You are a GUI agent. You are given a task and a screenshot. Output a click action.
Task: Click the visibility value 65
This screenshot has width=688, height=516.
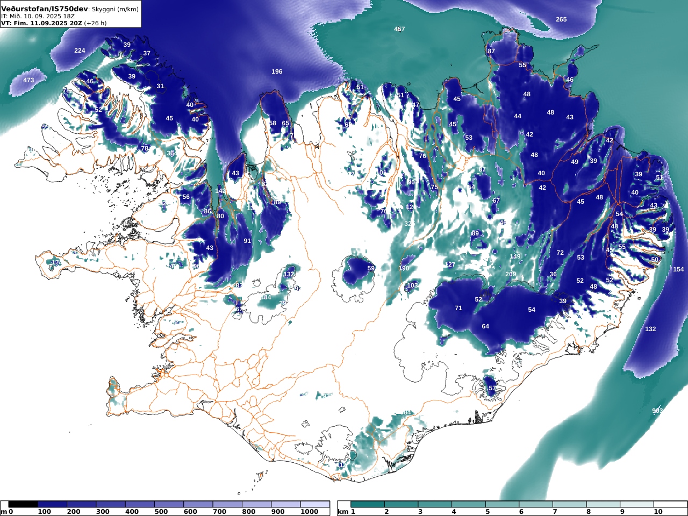pos(285,123)
